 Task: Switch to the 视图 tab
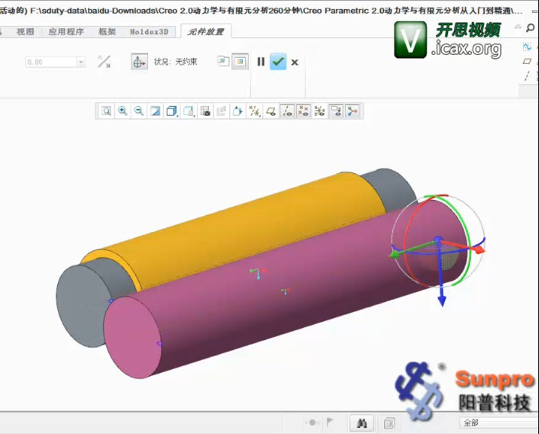coord(25,32)
